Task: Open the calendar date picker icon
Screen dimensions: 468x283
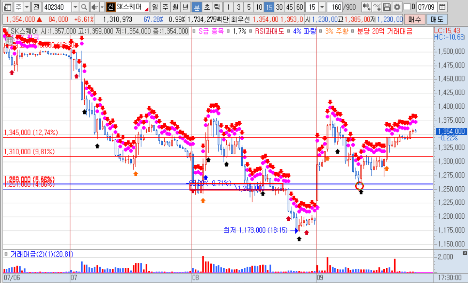Action: pos(442,7)
